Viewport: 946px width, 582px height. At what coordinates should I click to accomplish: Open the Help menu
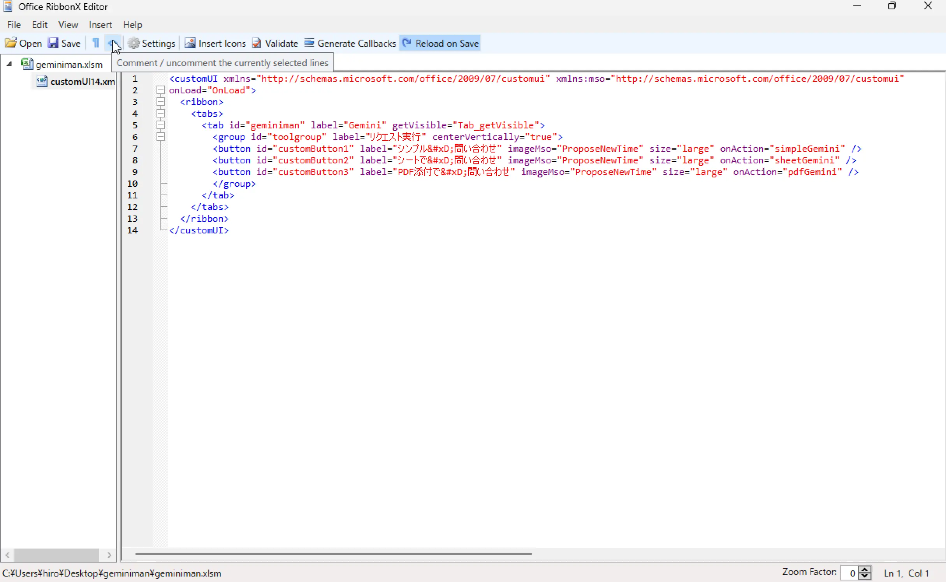(132, 25)
